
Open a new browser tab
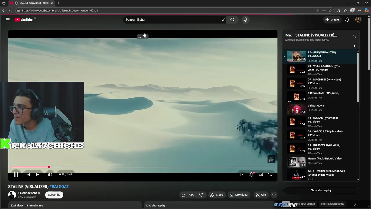click(58, 3)
